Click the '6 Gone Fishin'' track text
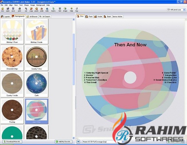Image resolution: width=187 pixels, height=145 pixels. pyautogui.click(x=169, y=73)
